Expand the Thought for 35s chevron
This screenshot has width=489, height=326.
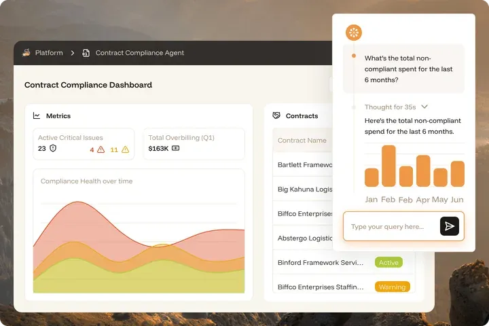[424, 107]
